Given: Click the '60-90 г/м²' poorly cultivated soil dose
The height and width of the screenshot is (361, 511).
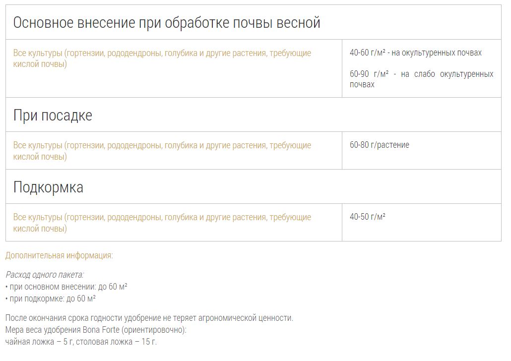Looking at the screenshot, I should pos(421,79).
